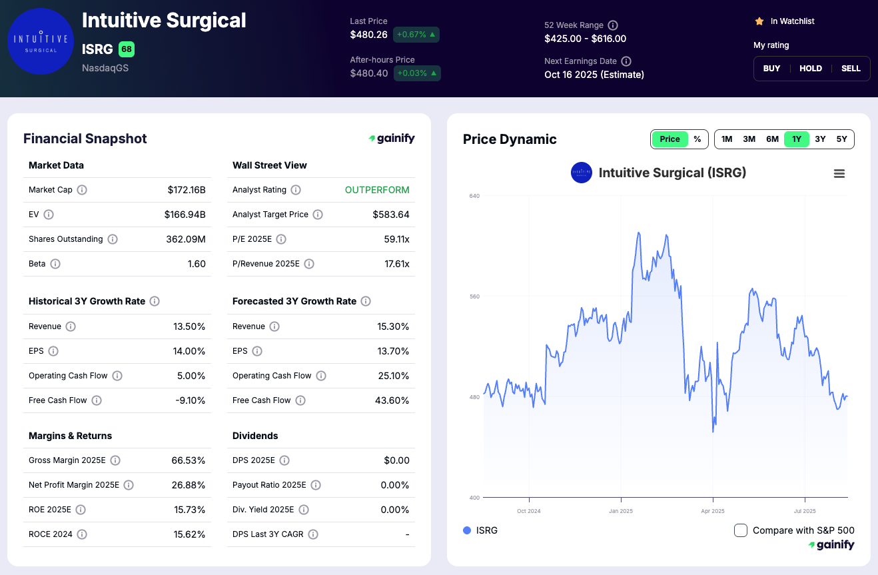Viewport: 878px width, 575px height.
Task: Click the 66.53% gross margin value
Action: click(189, 460)
